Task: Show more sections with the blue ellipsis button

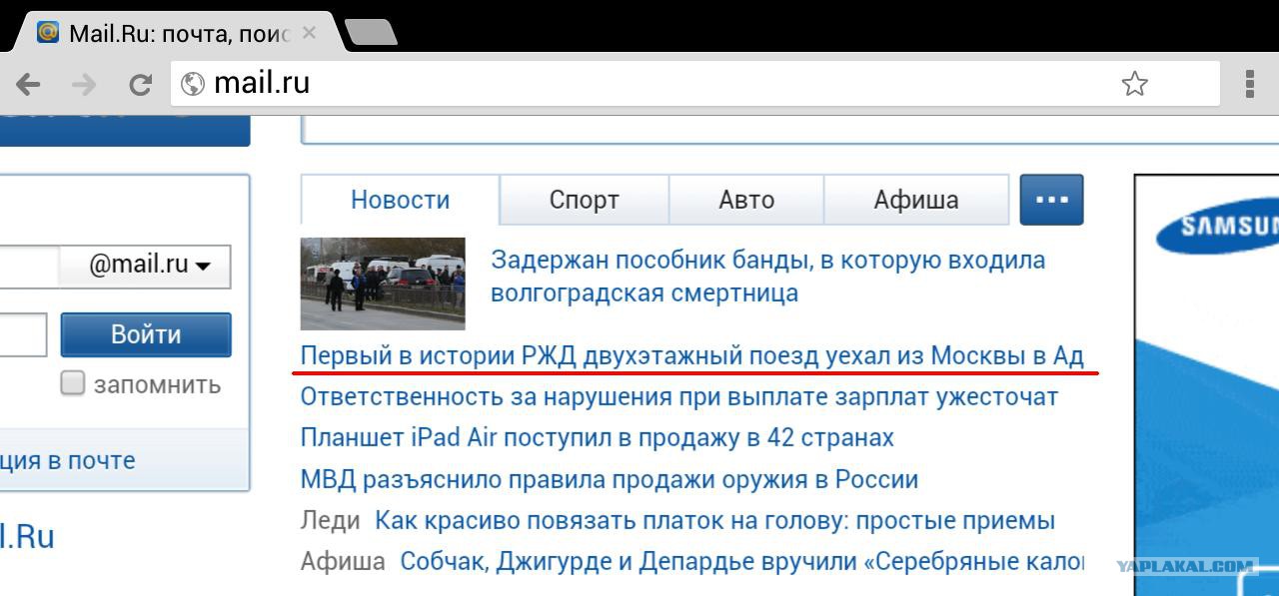Action: [1051, 200]
